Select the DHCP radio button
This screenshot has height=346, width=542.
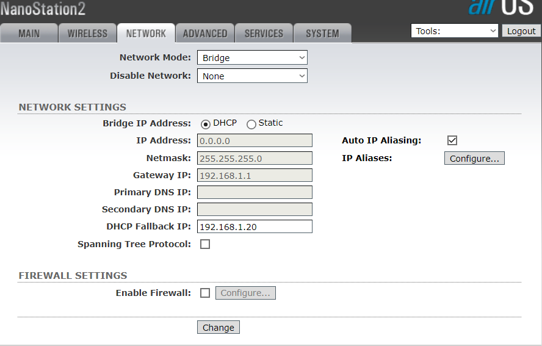click(206, 124)
